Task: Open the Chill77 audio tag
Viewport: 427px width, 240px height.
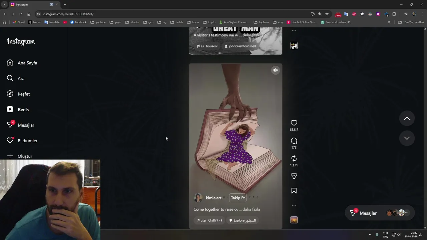Action: coord(209,220)
